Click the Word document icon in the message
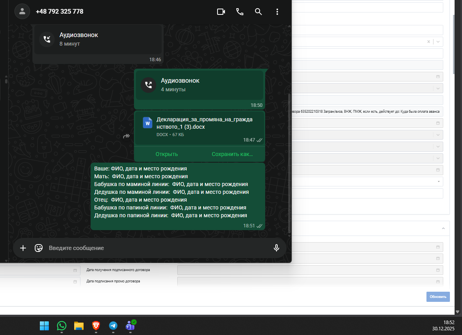 [x=147, y=122]
